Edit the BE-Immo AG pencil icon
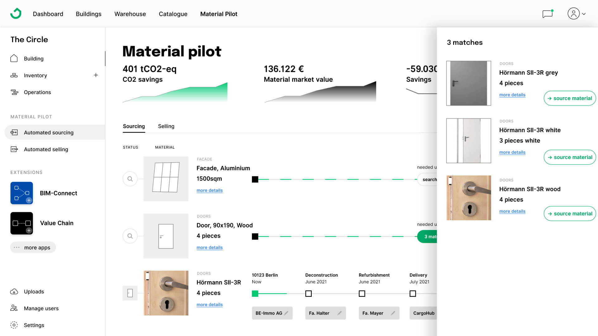 point(286,313)
